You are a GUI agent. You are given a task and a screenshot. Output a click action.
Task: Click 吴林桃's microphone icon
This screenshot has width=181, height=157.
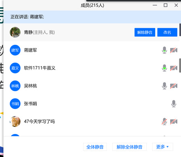(x=164, y=86)
